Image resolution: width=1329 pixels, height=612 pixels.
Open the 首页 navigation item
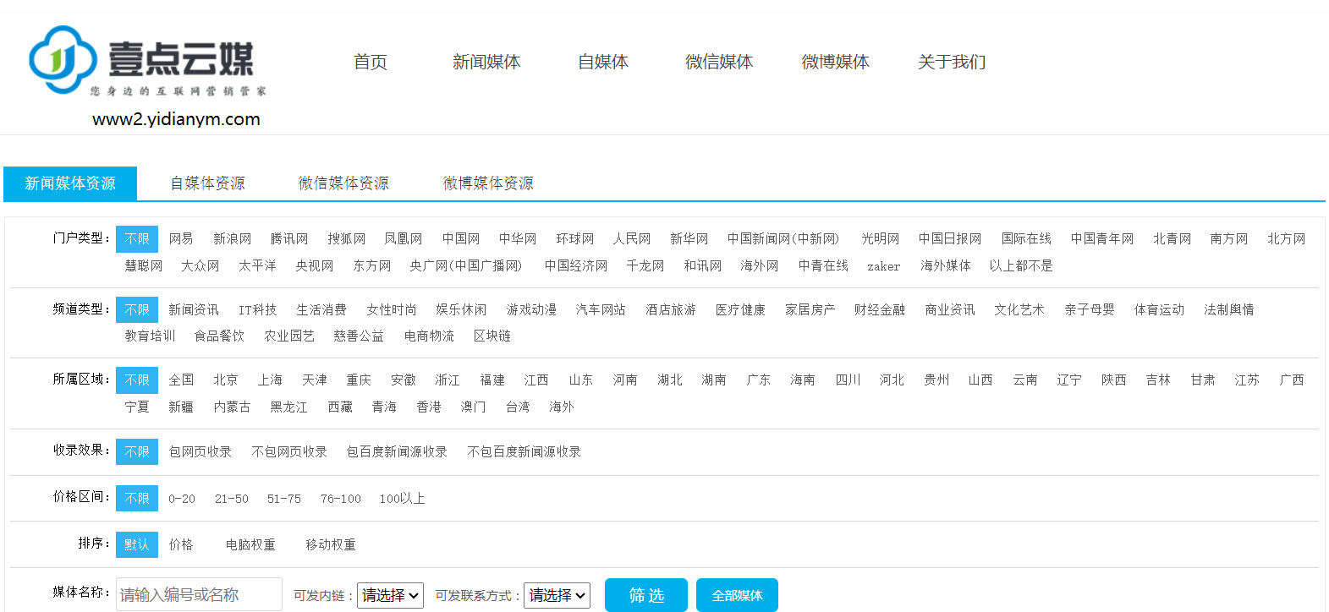pyautogui.click(x=370, y=62)
